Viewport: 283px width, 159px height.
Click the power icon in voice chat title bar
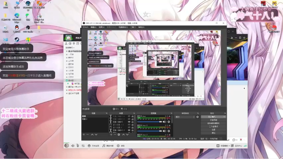[x=244, y=38]
